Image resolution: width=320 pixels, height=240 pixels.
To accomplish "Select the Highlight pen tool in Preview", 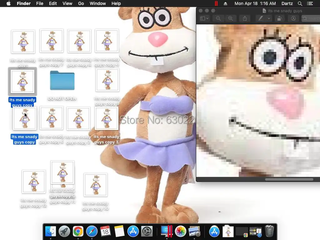I will click(261, 18).
